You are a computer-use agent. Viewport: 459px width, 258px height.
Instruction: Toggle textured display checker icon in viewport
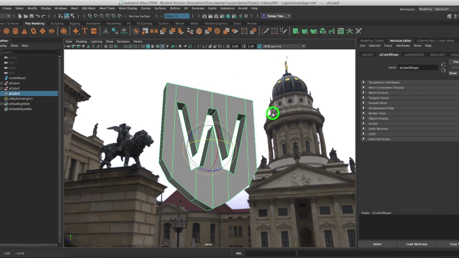tap(162, 46)
